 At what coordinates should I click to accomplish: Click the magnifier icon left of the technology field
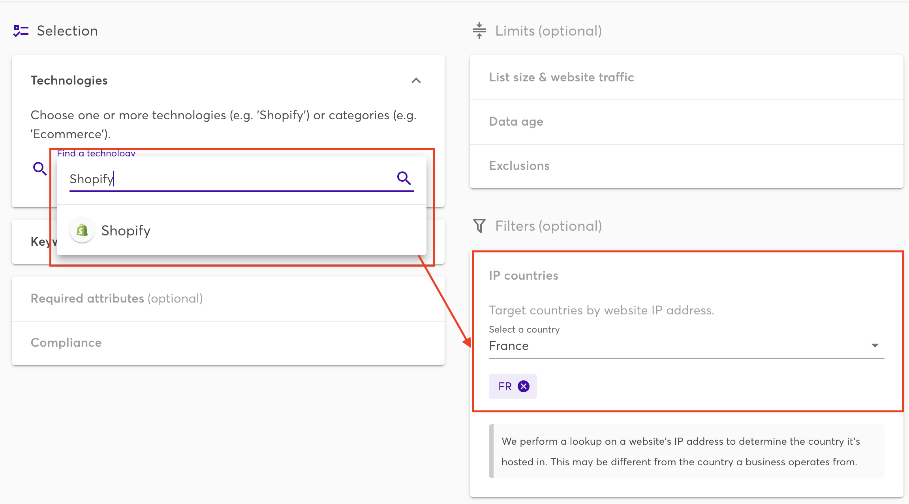coord(39,169)
